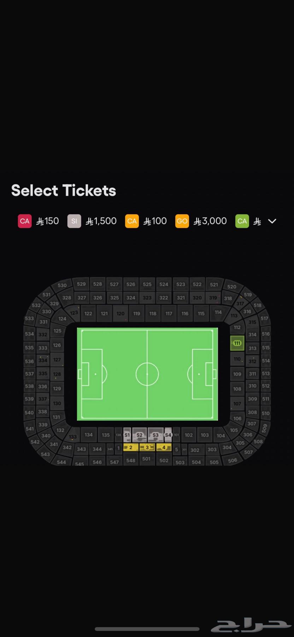The width and height of the screenshot is (294, 637).
Task: Select green section 111 on the map
Action: pos(237,343)
